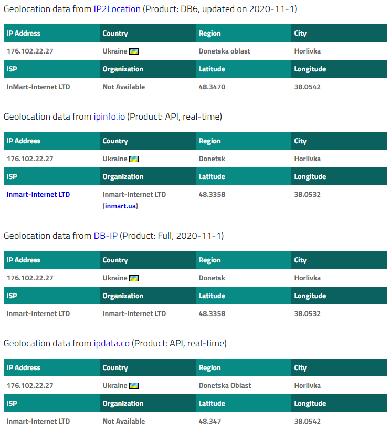Click the Ukraine flag in the ipinfo.io table
Viewport: 390px width, 431px height.
pyautogui.click(x=134, y=159)
